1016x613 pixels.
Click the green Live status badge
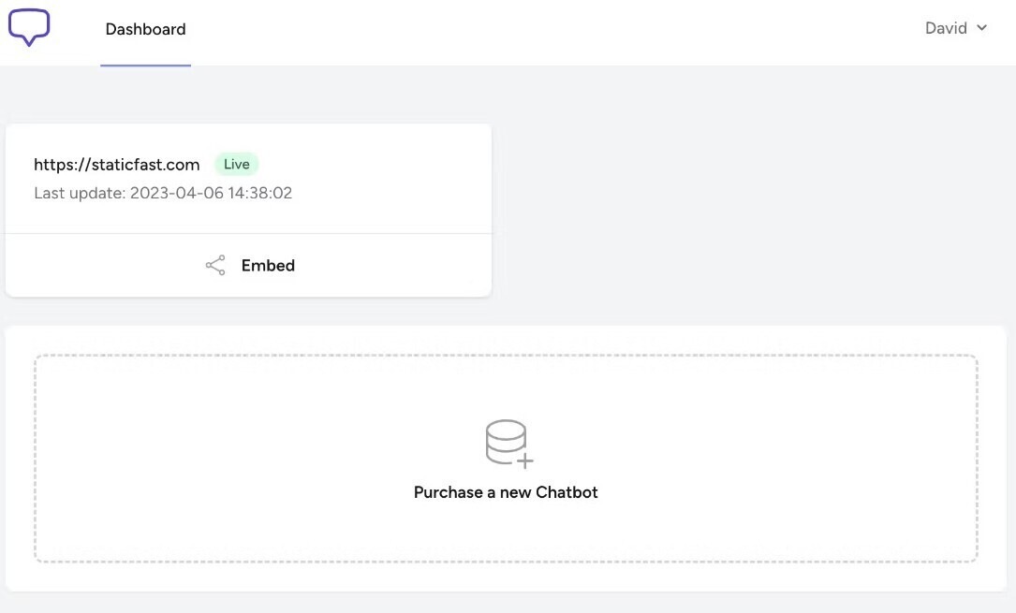pos(237,165)
